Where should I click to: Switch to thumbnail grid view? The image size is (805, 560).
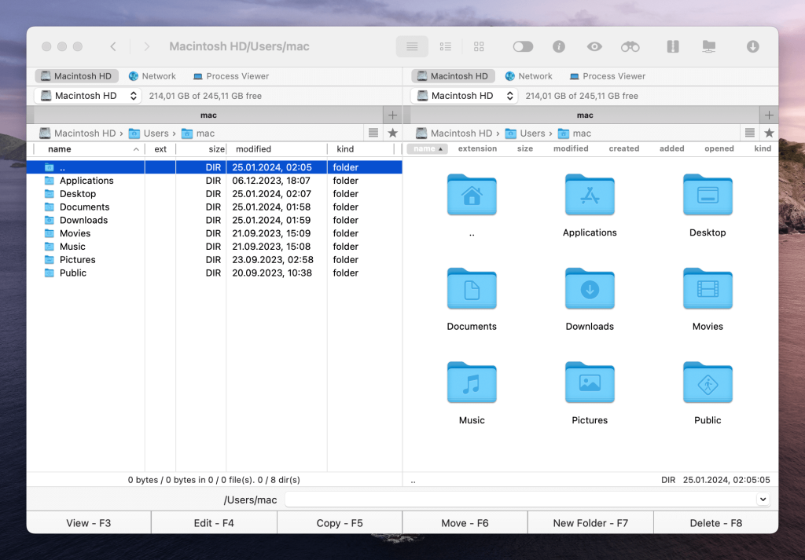click(479, 46)
